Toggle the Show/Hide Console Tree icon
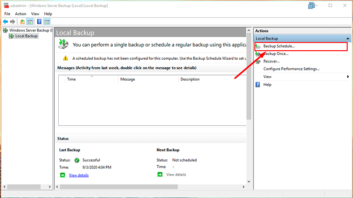Viewport: 353px width, 198px height. 30,22
